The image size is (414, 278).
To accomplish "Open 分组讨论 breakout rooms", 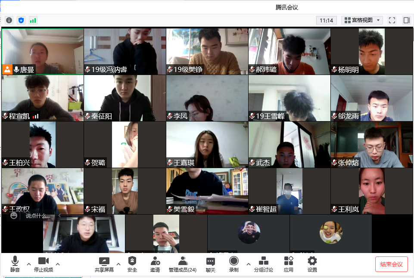I will tap(263, 264).
